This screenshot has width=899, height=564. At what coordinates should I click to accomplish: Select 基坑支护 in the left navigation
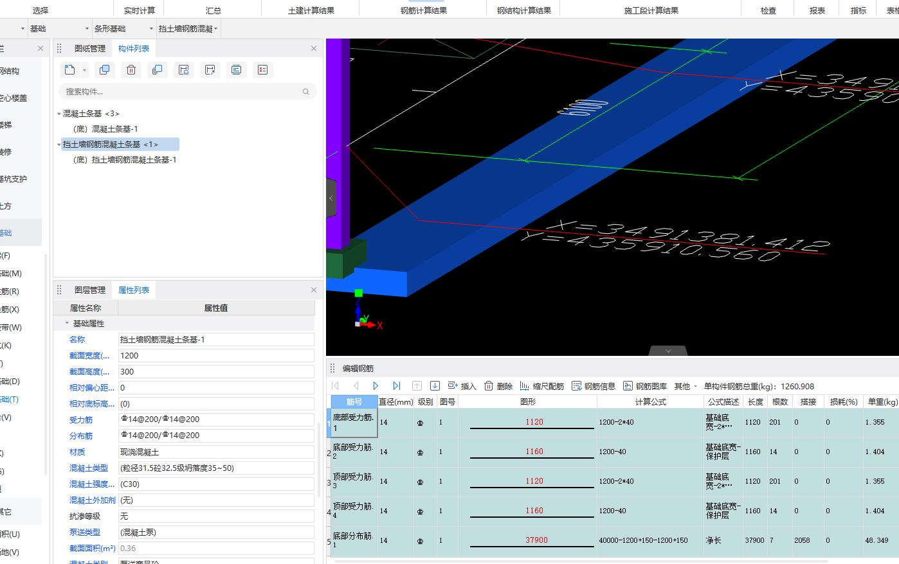[13, 179]
